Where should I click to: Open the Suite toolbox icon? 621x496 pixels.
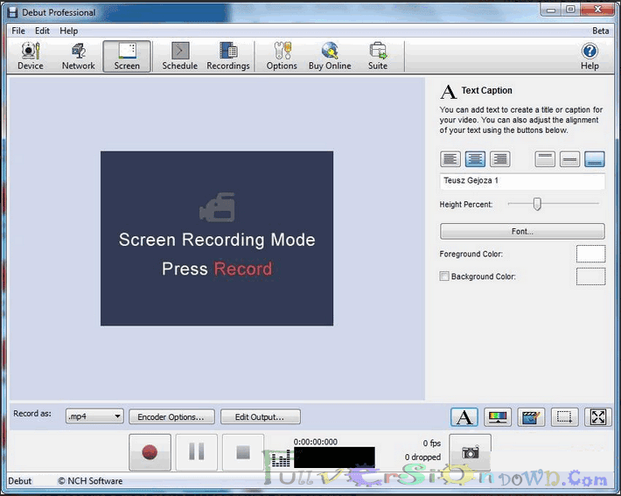pyautogui.click(x=378, y=56)
